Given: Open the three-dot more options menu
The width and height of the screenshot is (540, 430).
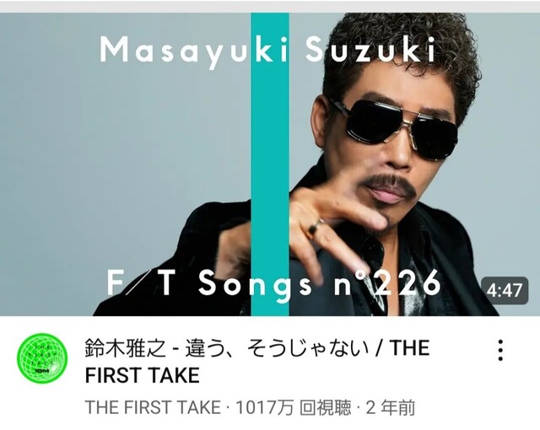Looking at the screenshot, I should tap(500, 350).
